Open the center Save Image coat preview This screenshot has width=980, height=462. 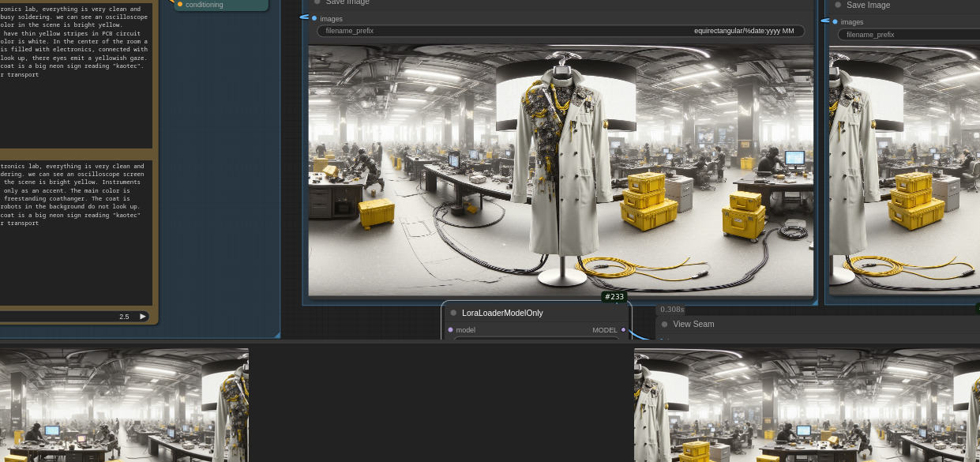pos(561,171)
